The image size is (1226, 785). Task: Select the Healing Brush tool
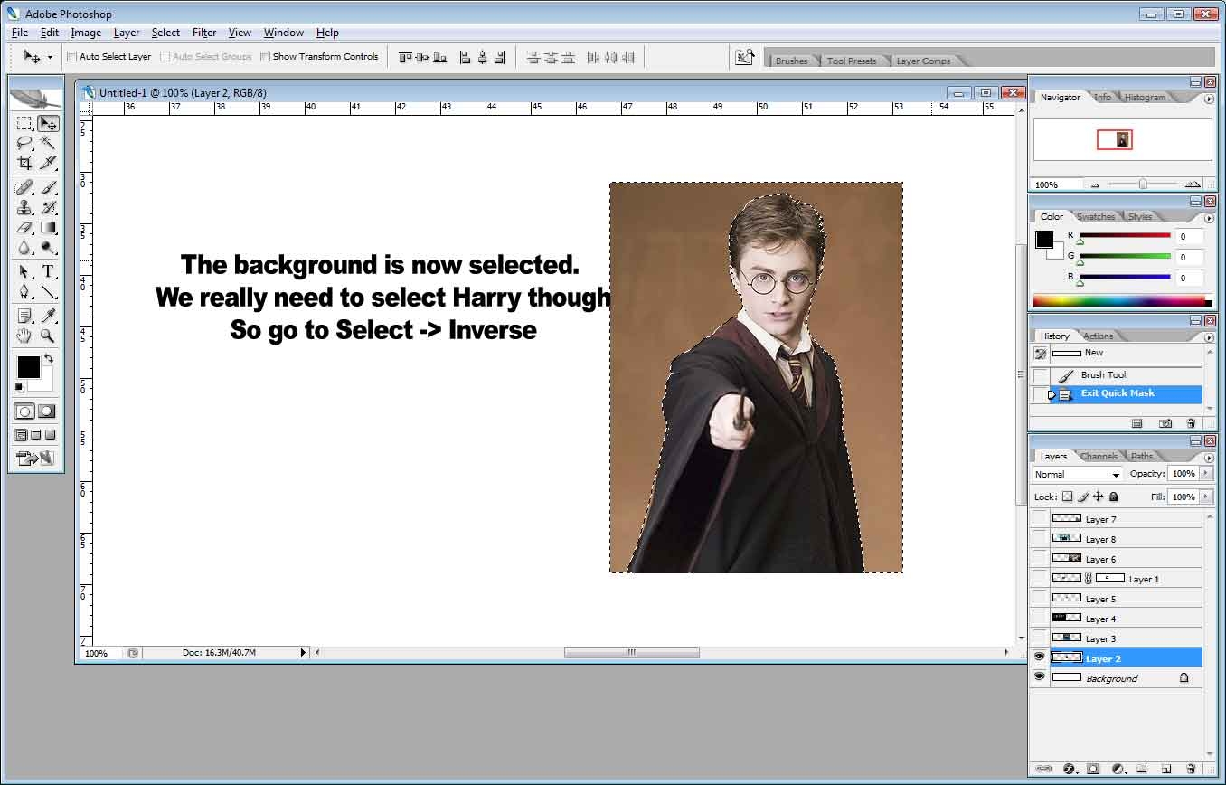point(24,188)
